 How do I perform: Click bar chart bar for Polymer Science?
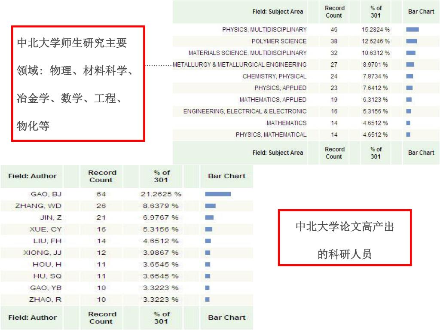click(412, 41)
